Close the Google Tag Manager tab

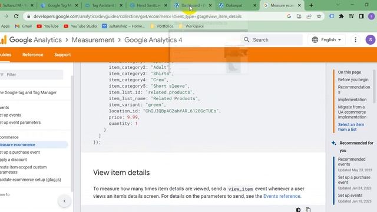click(x=77, y=5)
